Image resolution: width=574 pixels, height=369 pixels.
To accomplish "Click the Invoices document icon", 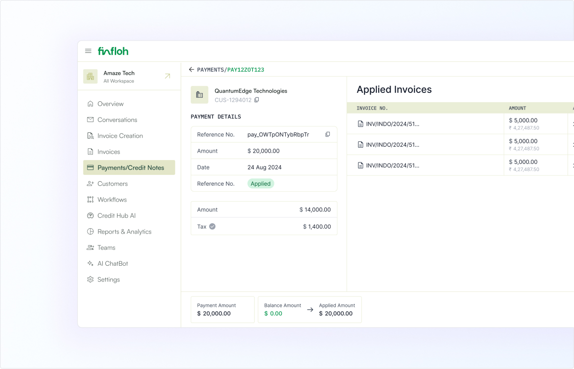I will tap(90, 151).
